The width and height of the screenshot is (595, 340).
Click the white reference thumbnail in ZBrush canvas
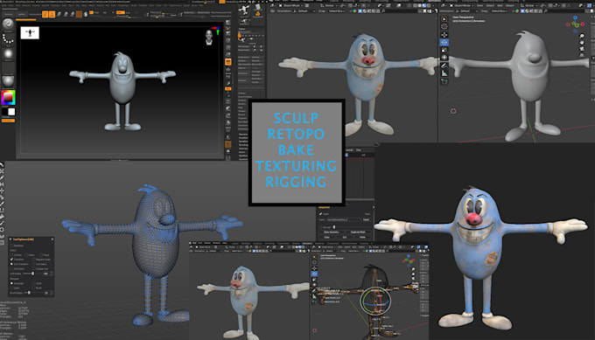(x=30, y=33)
